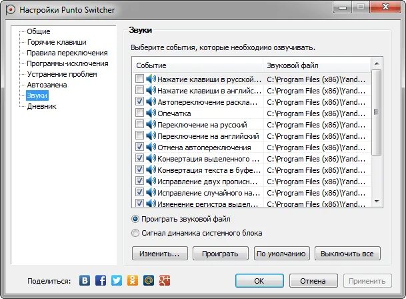Share via VKontakte icon

click(x=85, y=280)
